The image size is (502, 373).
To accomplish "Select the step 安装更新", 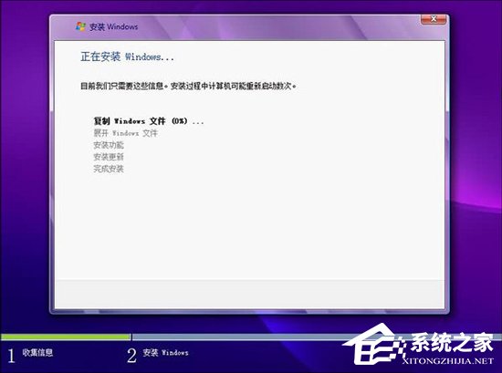I will pos(109,157).
